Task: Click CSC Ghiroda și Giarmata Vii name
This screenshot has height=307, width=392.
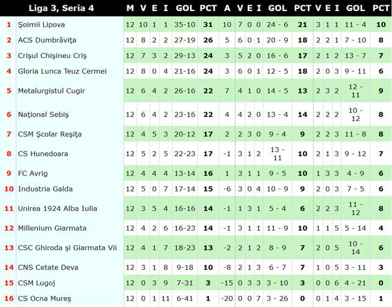Action: 68,248
